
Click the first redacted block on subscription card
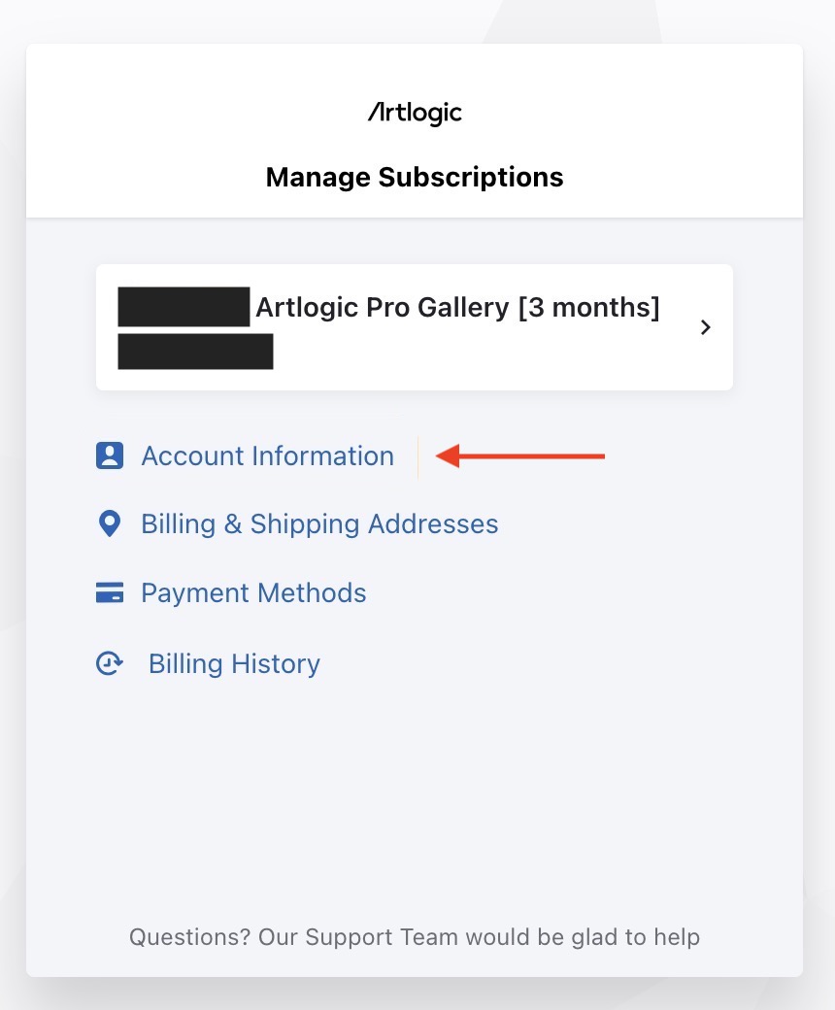(x=184, y=307)
